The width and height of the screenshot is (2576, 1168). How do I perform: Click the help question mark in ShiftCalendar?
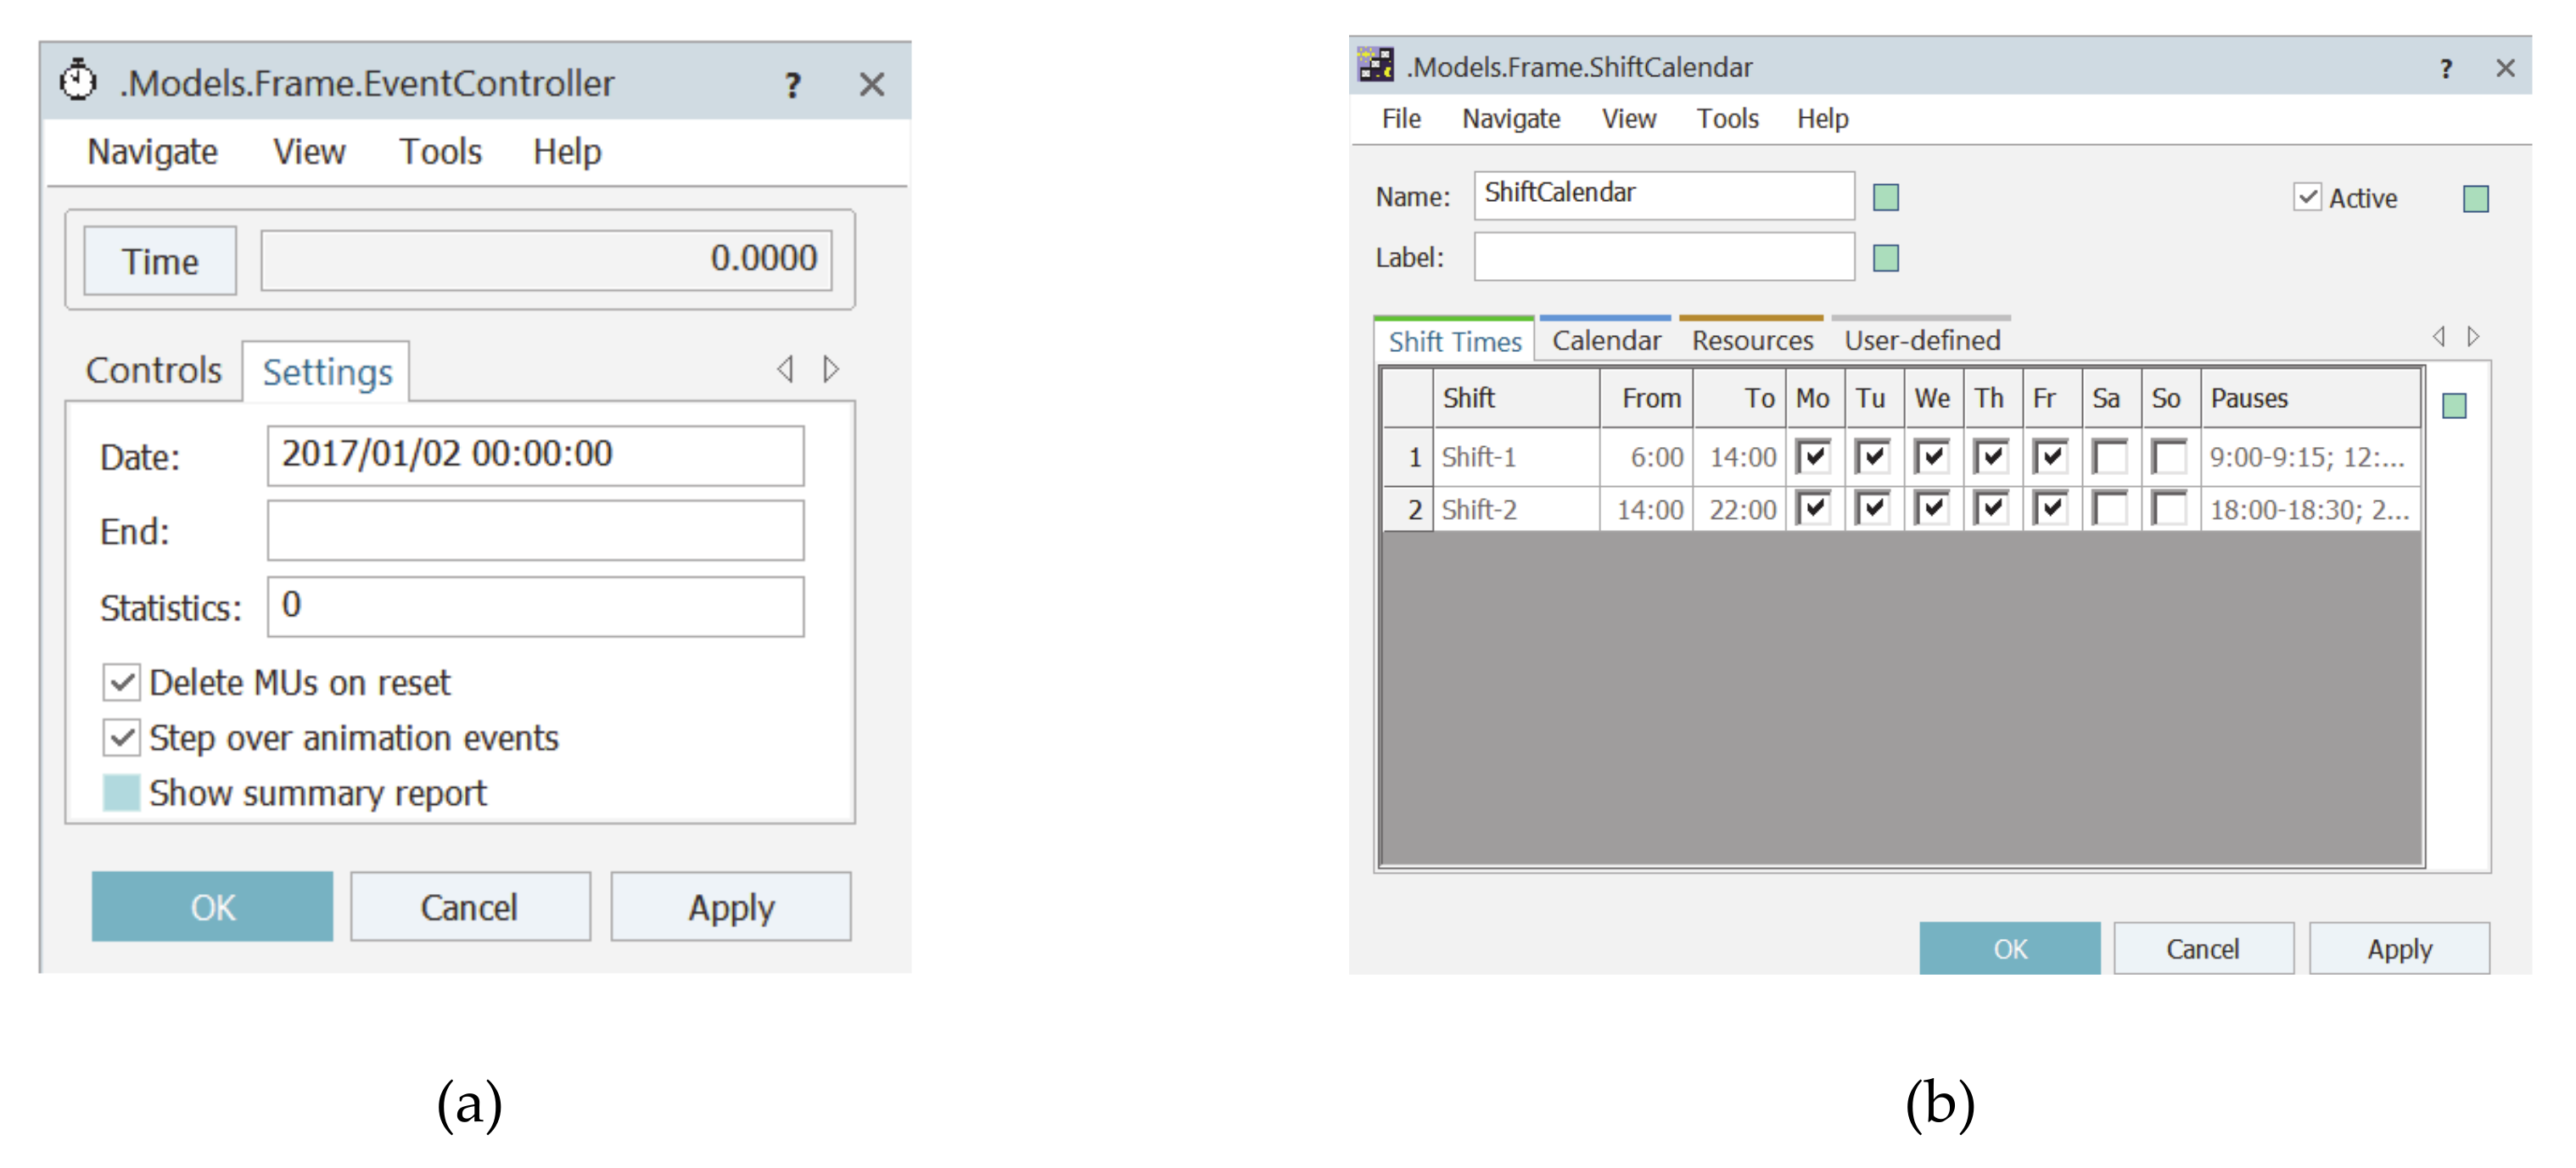tap(2445, 68)
